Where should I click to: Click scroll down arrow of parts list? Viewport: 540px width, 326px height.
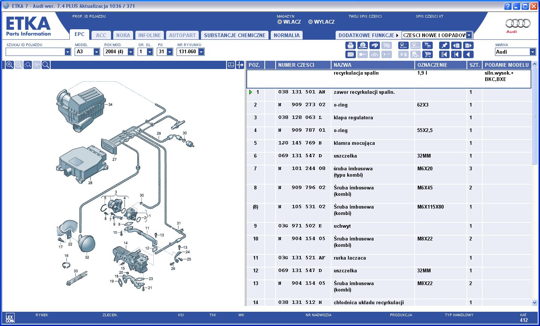535,302
